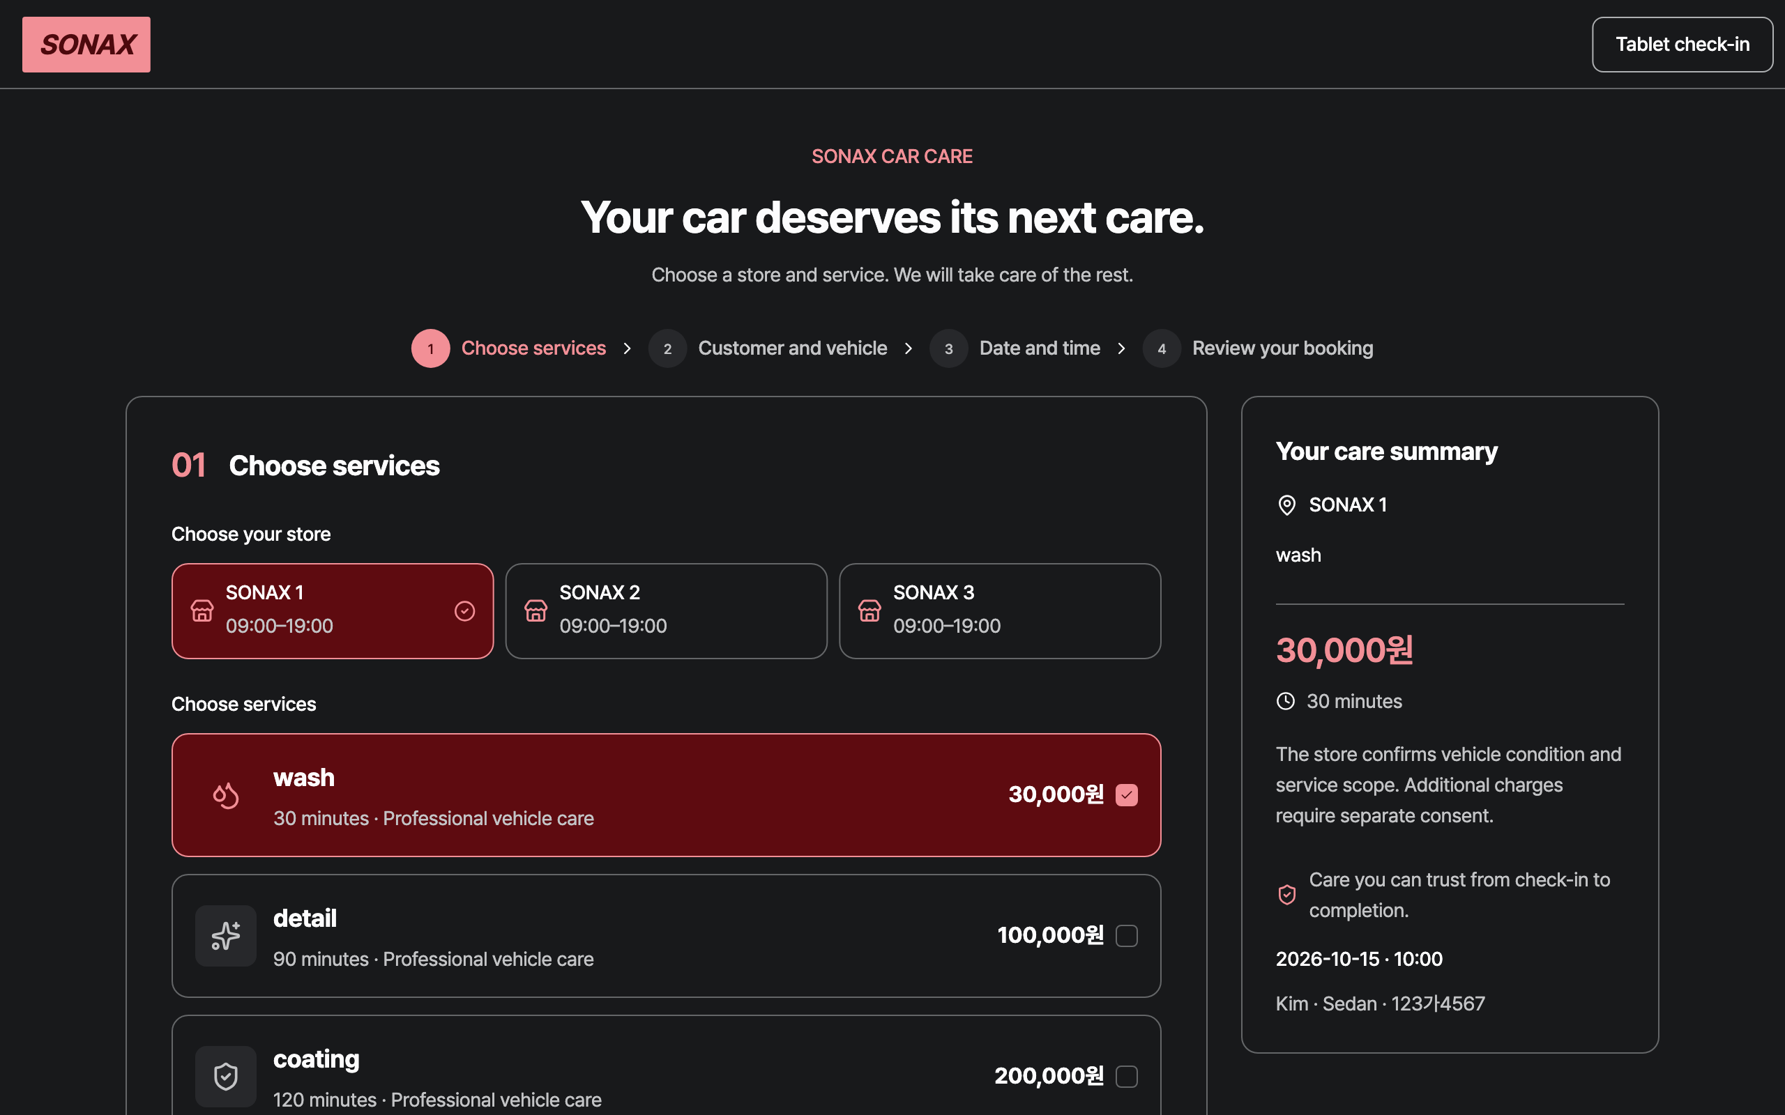The width and height of the screenshot is (1785, 1115).
Task: Click the shield icon for coating service
Action: click(x=226, y=1077)
